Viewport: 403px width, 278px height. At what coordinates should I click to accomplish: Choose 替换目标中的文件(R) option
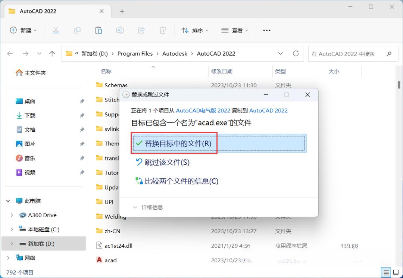coord(219,143)
